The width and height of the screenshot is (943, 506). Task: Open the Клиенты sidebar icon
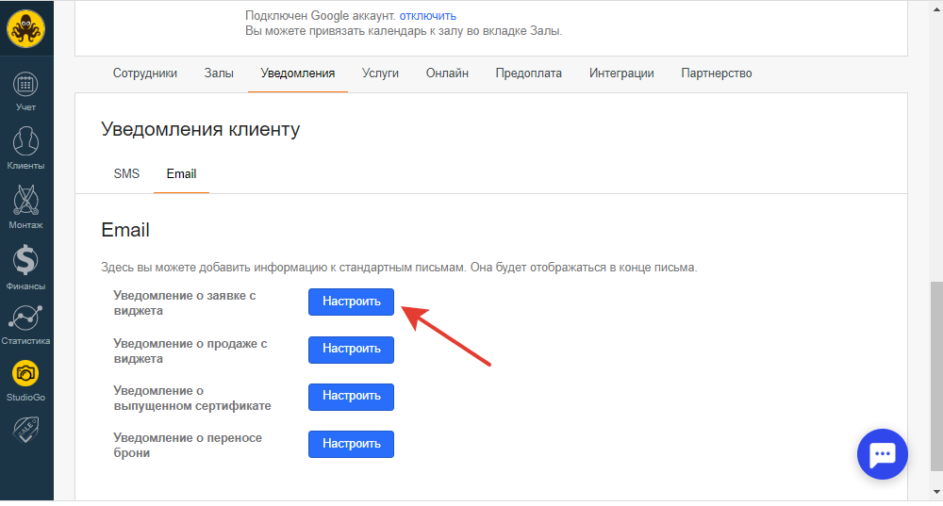pyautogui.click(x=25, y=142)
